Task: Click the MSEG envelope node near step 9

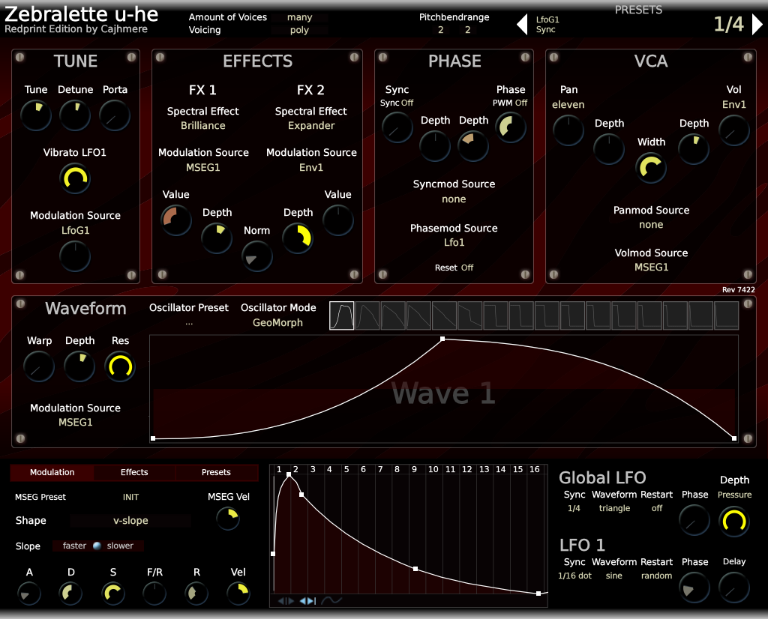Action: click(415, 569)
